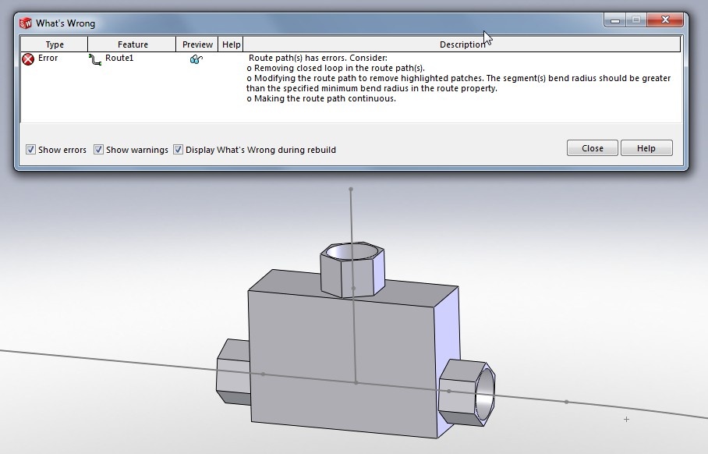Disable Display What's Wrong during rebuild
The width and height of the screenshot is (708, 454).
(178, 150)
